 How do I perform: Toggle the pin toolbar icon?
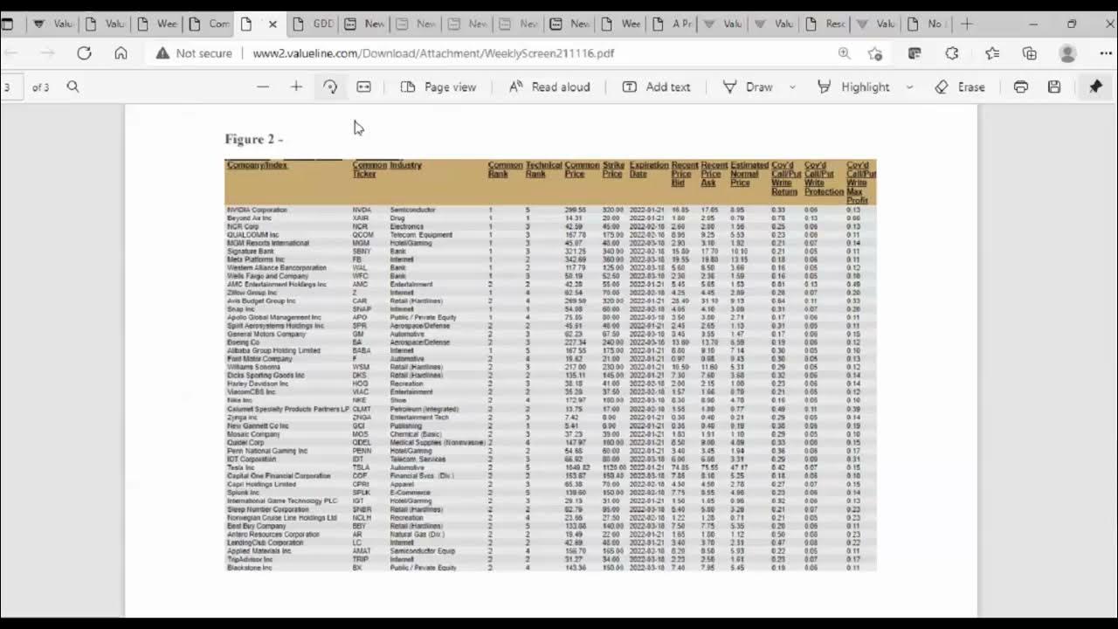pyautogui.click(x=1095, y=86)
